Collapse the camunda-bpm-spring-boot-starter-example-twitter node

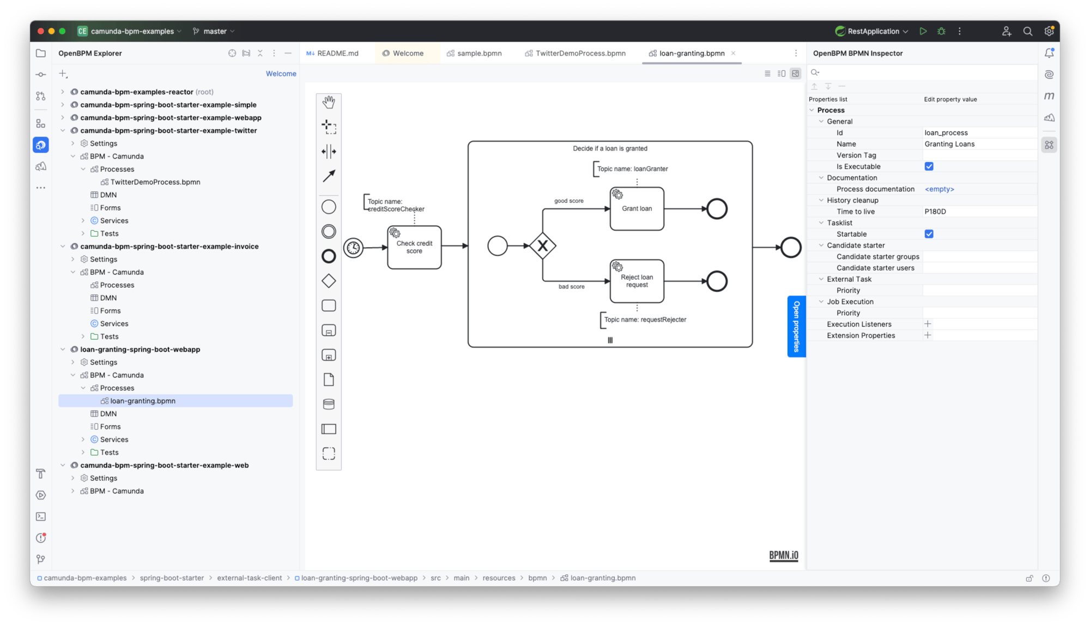(63, 130)
